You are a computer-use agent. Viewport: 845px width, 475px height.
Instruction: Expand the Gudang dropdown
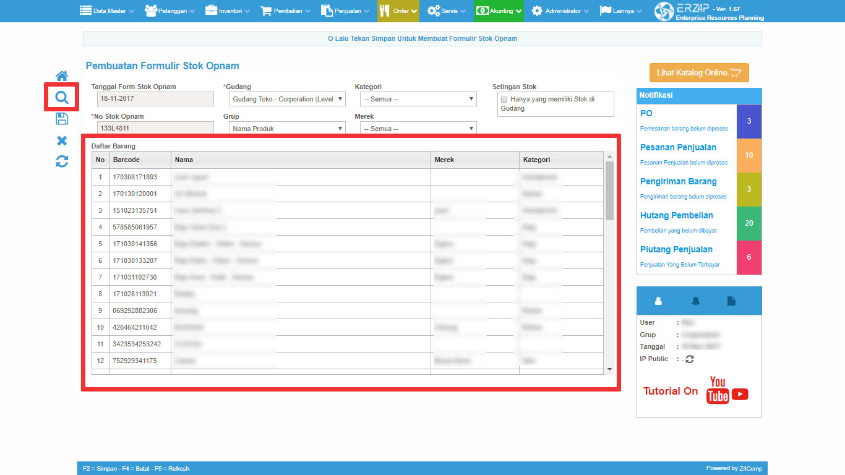[x=287, y=99]
